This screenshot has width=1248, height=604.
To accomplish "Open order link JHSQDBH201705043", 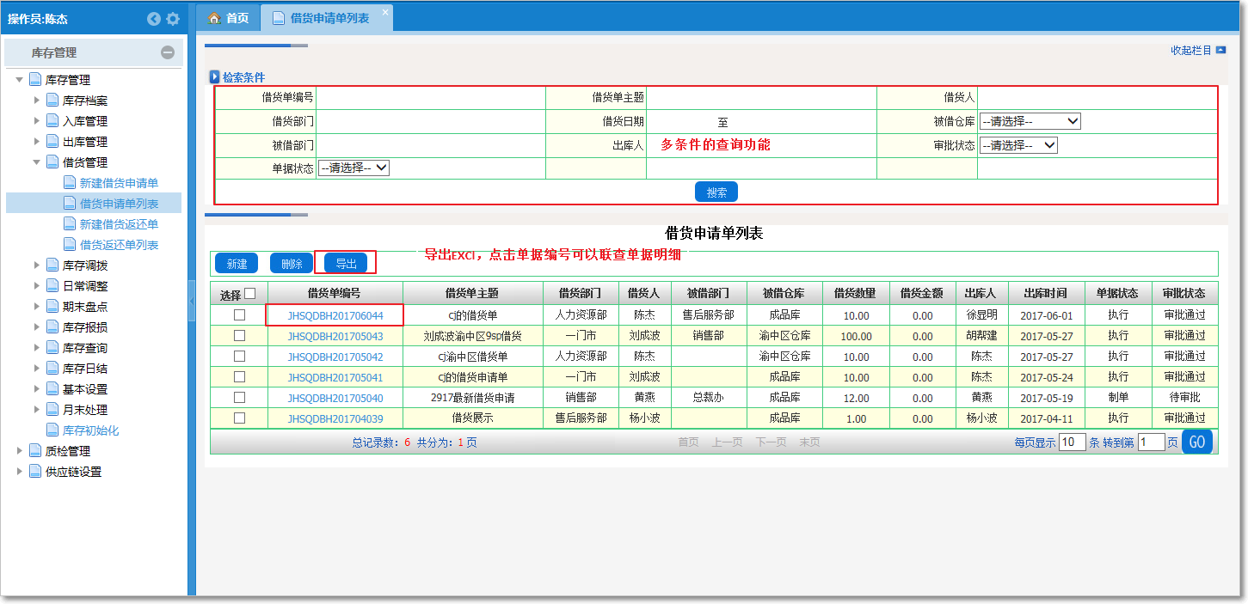I will coord(335,336).
